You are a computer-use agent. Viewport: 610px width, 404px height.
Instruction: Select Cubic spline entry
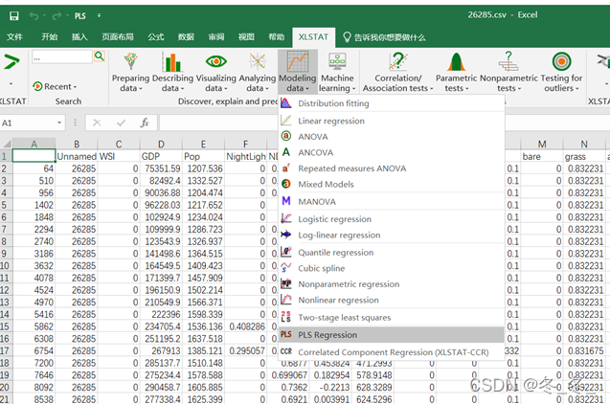[392, 268]
